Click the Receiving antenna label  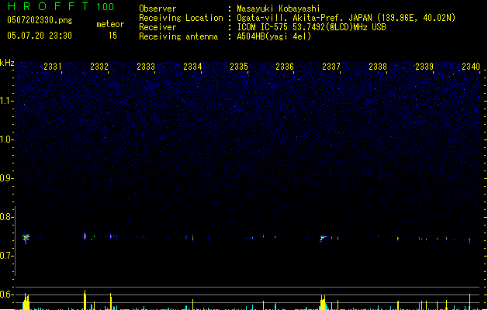(x=178, y=36)
